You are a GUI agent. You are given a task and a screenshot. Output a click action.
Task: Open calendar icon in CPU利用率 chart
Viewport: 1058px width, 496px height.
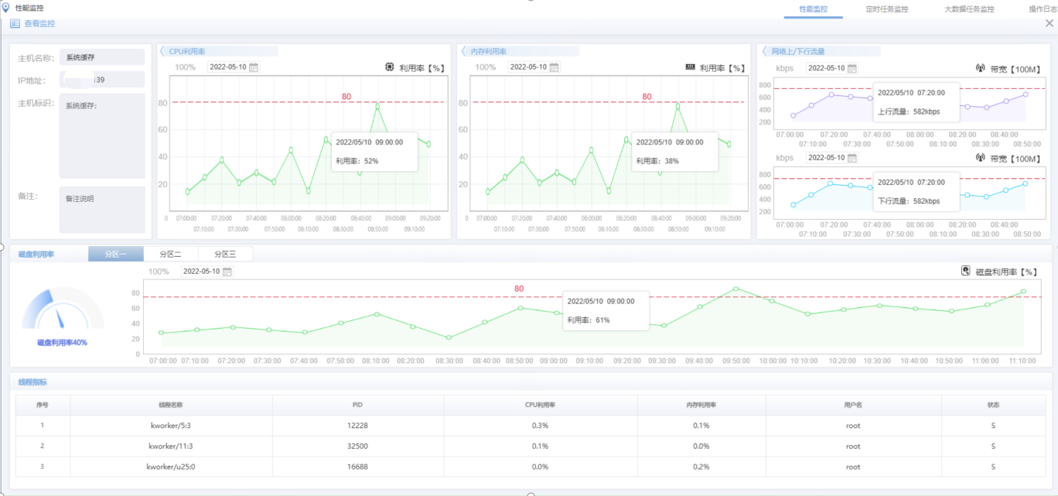[x=254, y=67]
